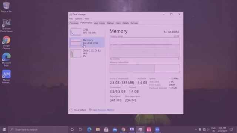Open Task View from the taskbar
Viewport: 237px width, 133px height.
click(x=80, y=130)
